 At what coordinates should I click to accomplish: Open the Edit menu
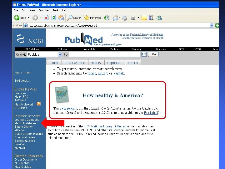point(23,10)
